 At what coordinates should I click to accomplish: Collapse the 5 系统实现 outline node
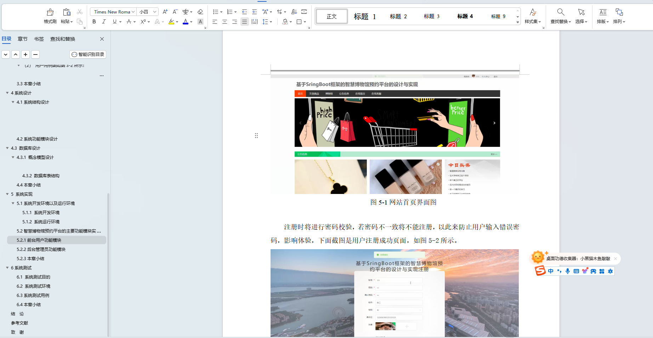click(x=7, y=194)
